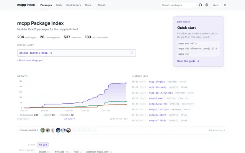Focus the Search packages field
245x153 pixels.
178,5
